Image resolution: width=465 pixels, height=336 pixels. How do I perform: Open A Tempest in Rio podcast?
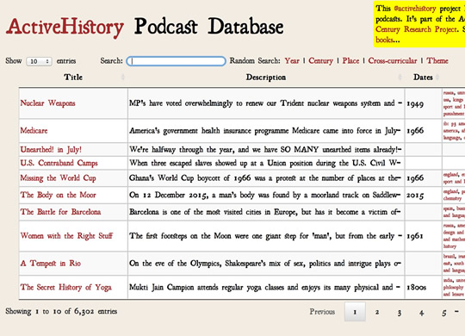click(51, 264)
